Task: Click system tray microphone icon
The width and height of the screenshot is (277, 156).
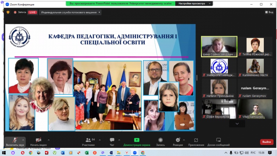Action: point(231,153)
